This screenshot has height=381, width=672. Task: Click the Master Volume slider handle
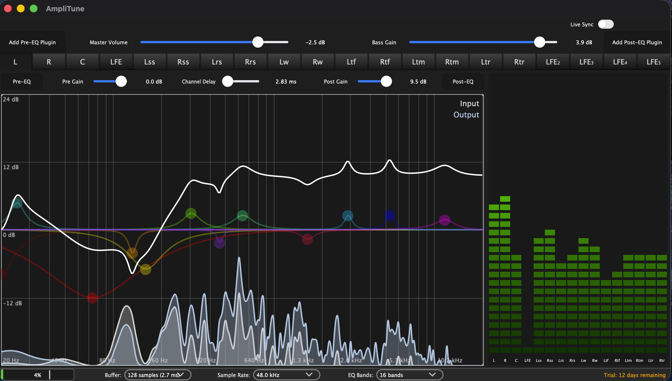pyautogui.click(x=258, y=42)
